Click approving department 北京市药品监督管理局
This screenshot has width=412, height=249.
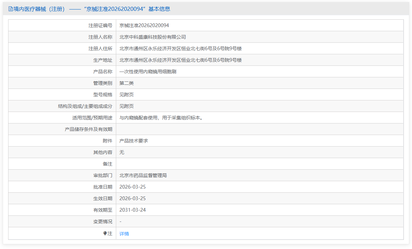[143, 175]
